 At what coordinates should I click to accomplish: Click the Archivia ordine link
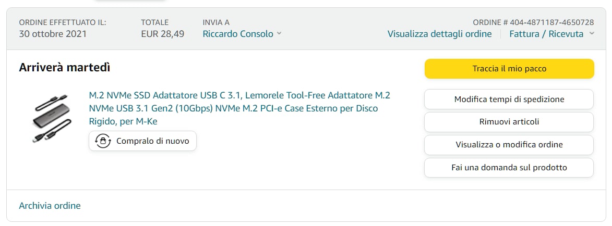[50, 206]
